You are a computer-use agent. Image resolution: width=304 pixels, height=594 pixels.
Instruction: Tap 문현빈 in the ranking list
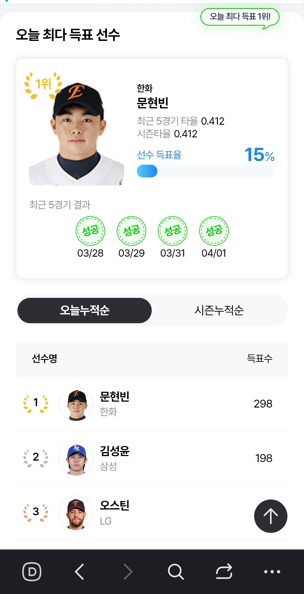[x=115, y=397]
